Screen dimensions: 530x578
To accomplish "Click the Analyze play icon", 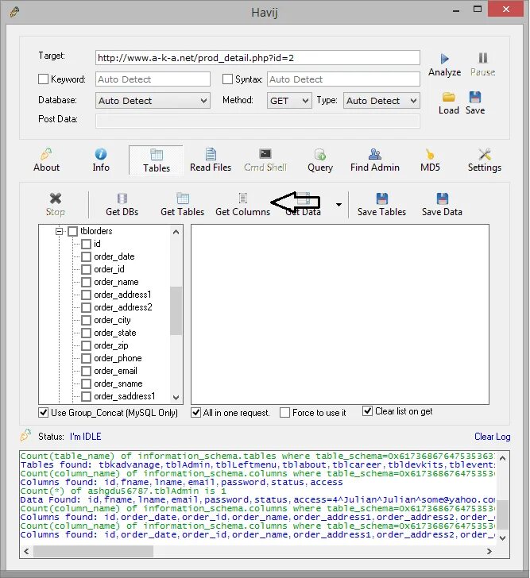I will [x=444, y=59].
